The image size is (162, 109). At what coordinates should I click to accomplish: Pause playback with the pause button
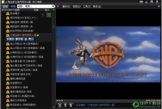tap(60, 105)
